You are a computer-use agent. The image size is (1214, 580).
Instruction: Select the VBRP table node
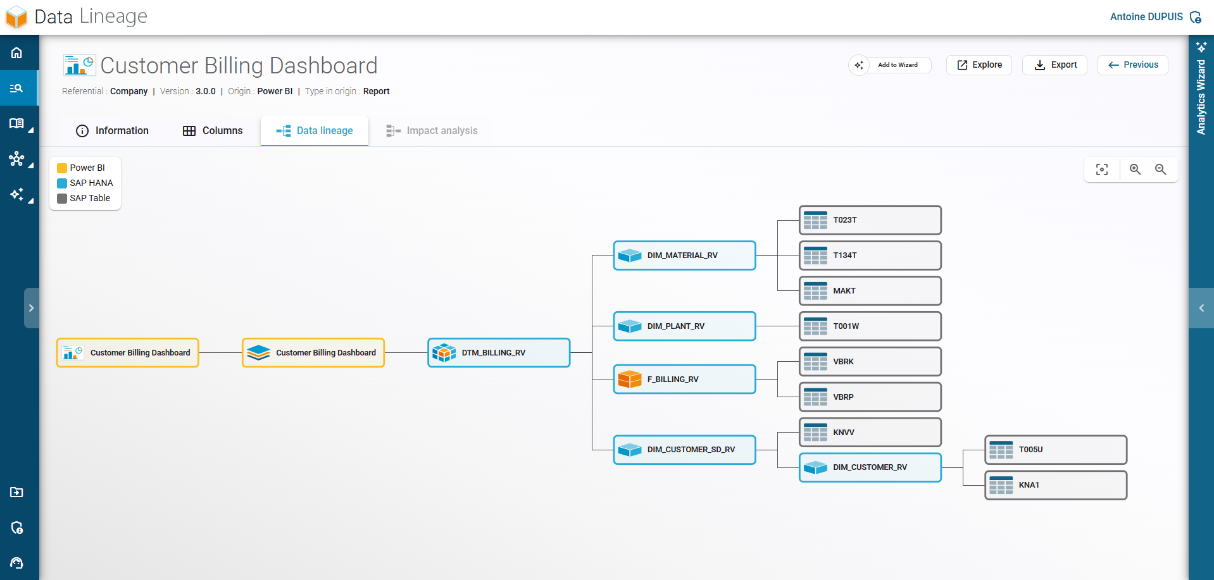tap(870, 397)
